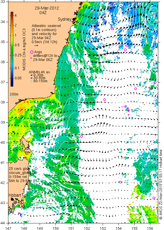Click the colorbar tick label '0.5'
This screenshot has height=230, width=164.
pyautogui.click(x=17, y=45)
